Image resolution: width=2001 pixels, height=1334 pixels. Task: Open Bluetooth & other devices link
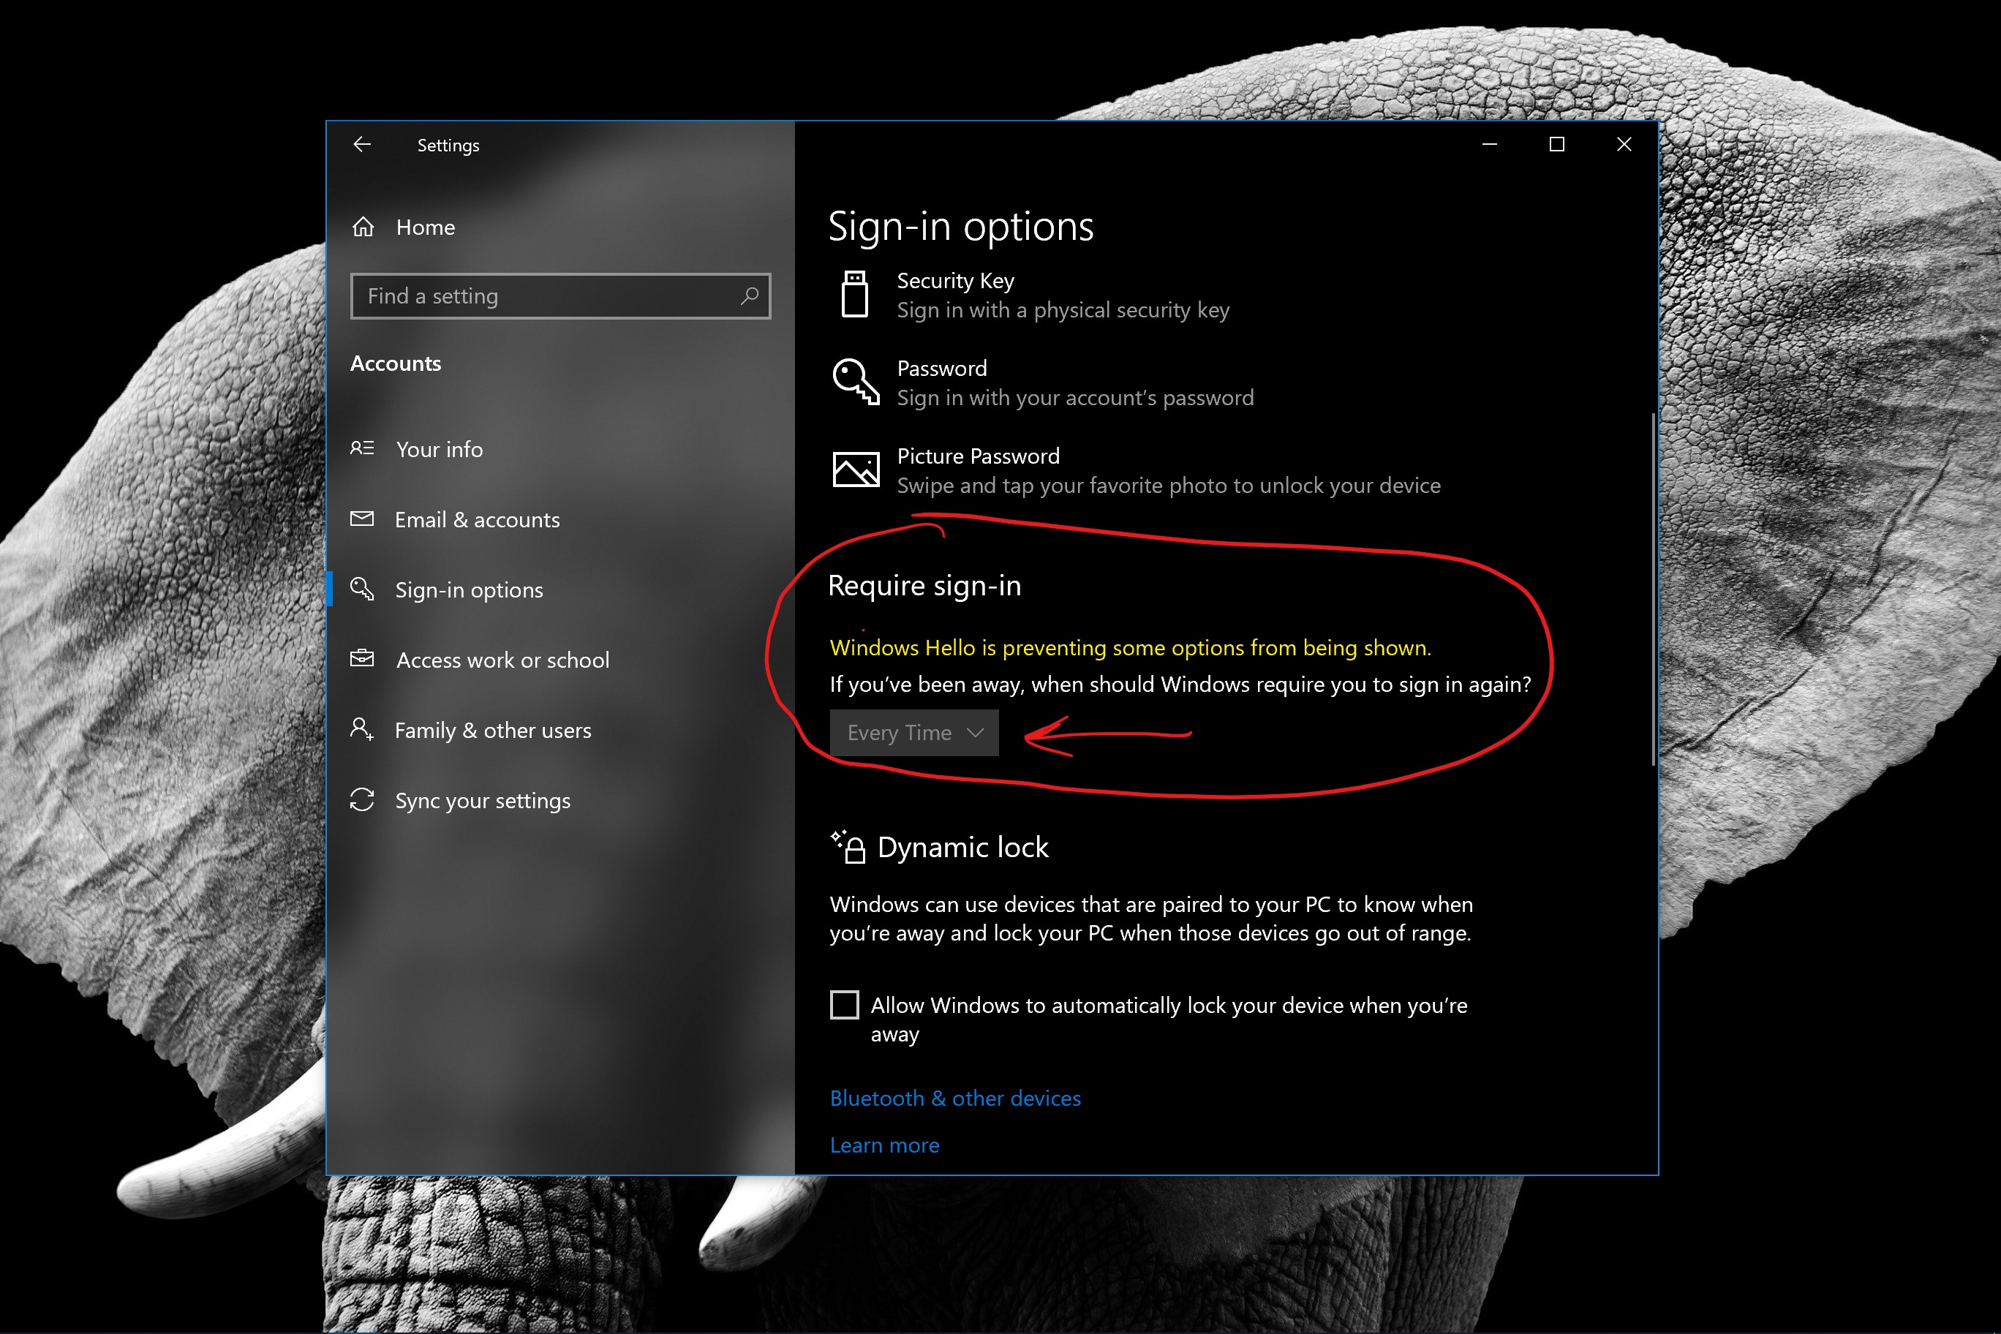(x=954, y=1099)
